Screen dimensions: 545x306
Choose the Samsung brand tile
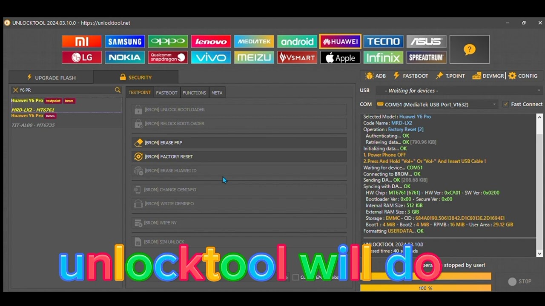pos(125,41)
